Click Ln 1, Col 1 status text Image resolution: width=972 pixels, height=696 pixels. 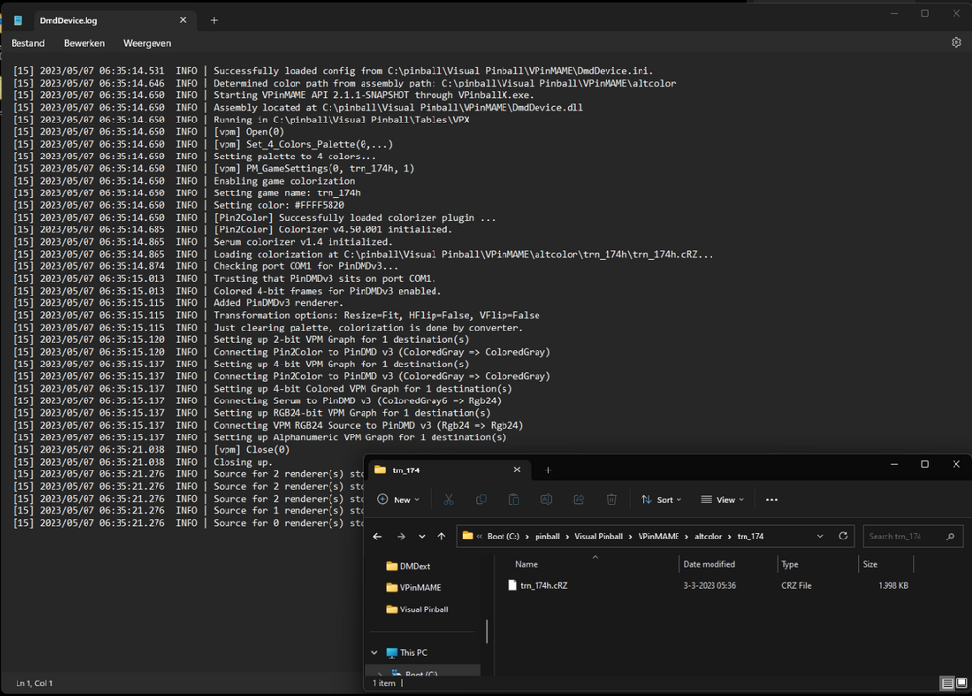[x=34, y=683]
